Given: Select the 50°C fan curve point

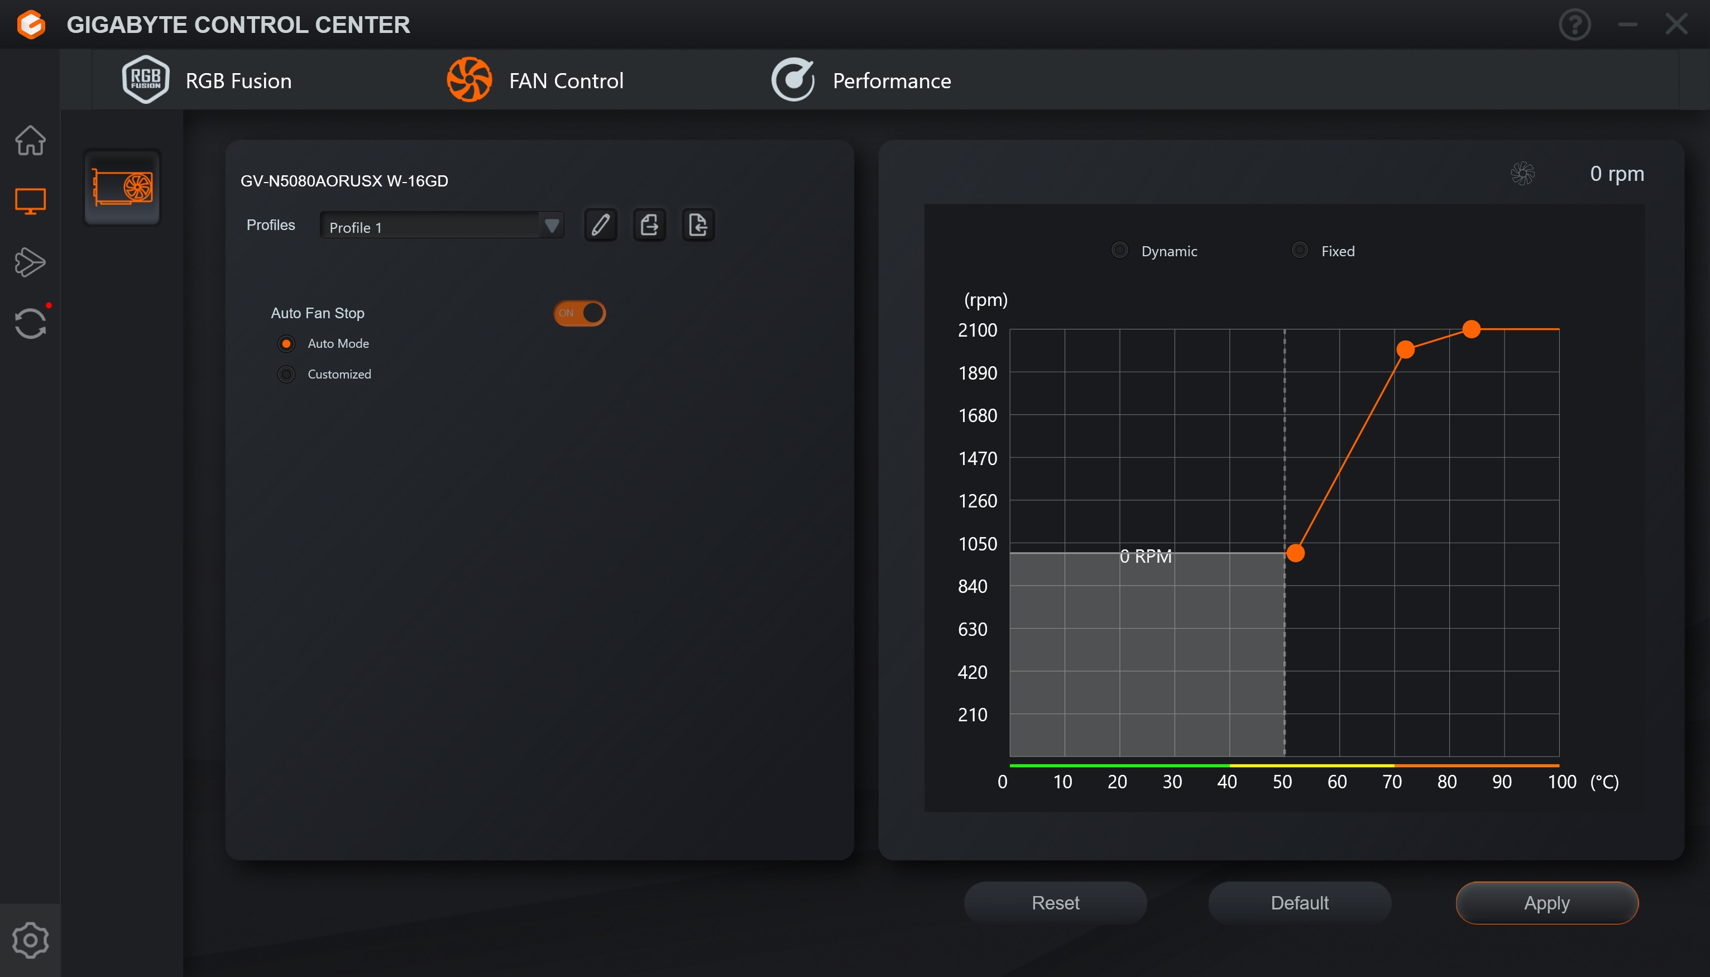Looking at the screenshot, I should pyautogui.click(x=1295, y=554).
